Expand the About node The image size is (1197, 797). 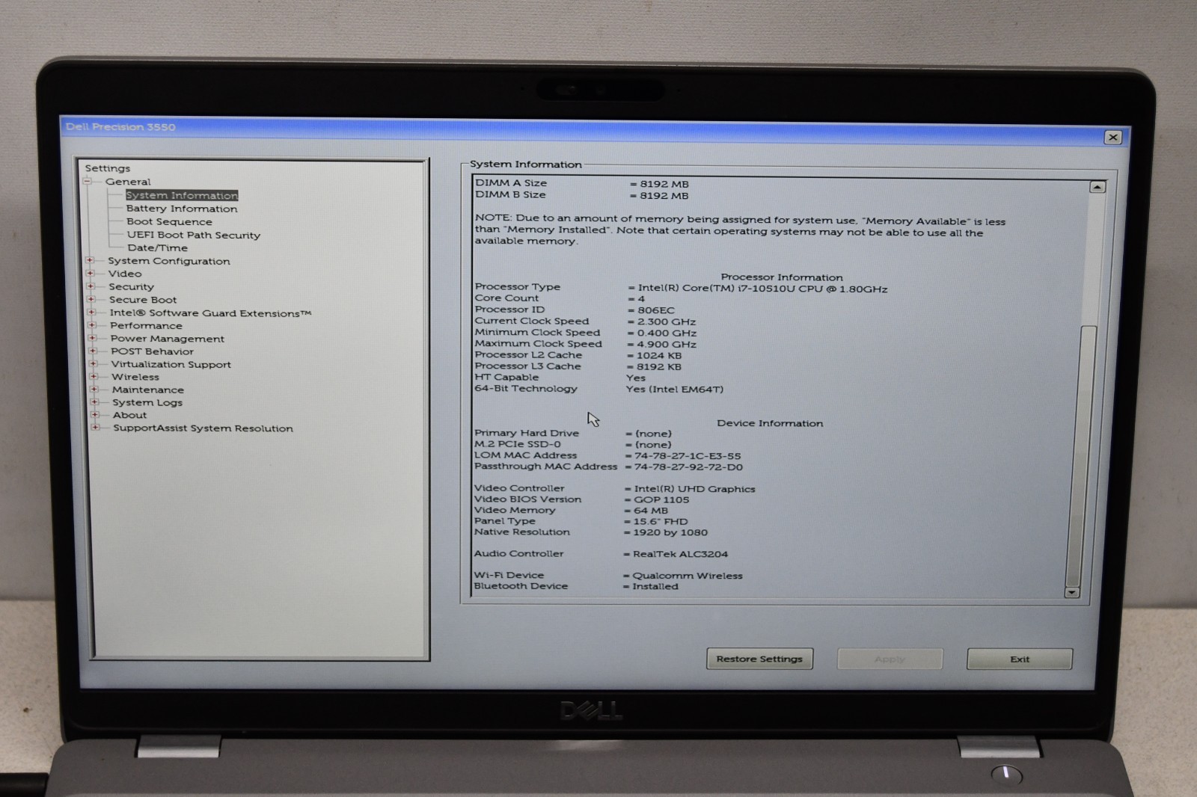95,415
